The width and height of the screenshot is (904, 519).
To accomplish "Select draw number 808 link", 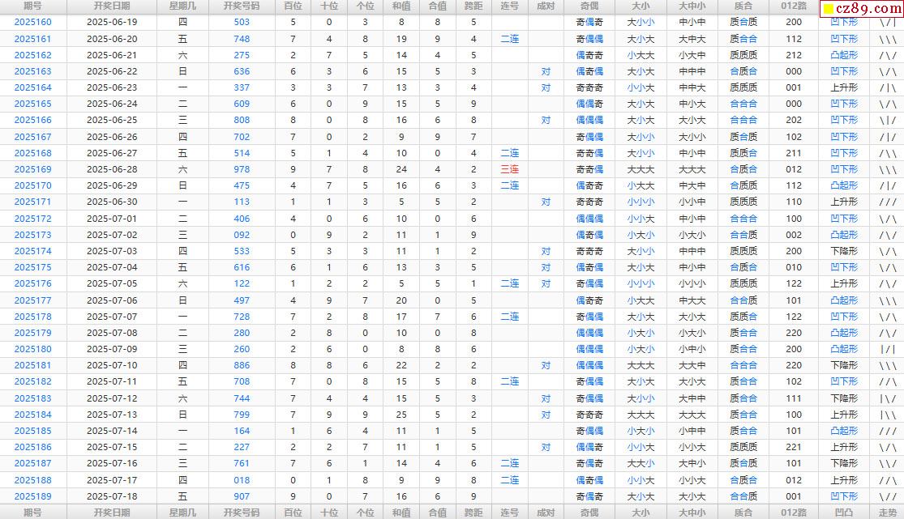I will 242,120.
